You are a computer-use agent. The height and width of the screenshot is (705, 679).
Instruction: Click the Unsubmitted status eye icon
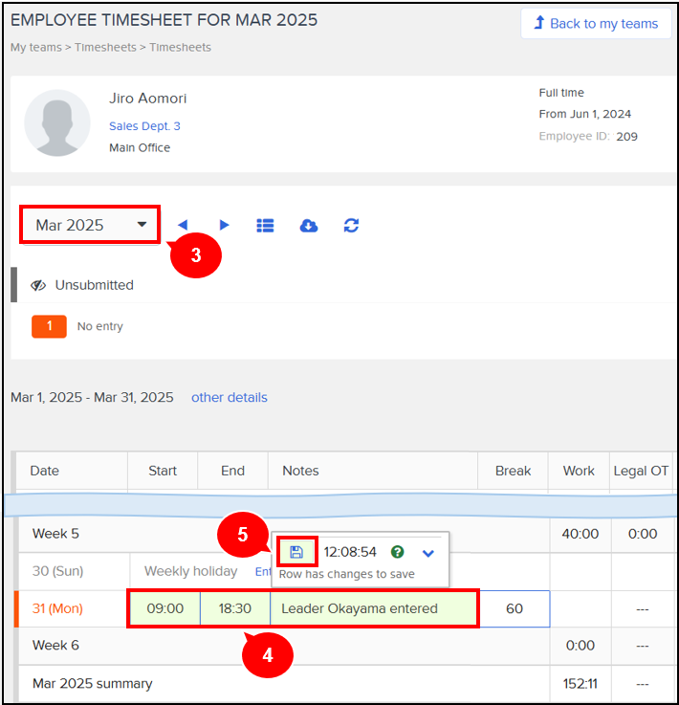(38, 285)
